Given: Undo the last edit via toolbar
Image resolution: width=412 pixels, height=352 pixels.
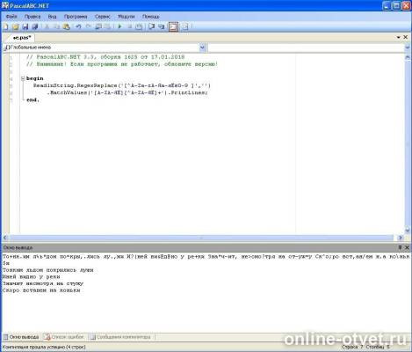Looking at the screenshot, I should [x=78, y=27].
